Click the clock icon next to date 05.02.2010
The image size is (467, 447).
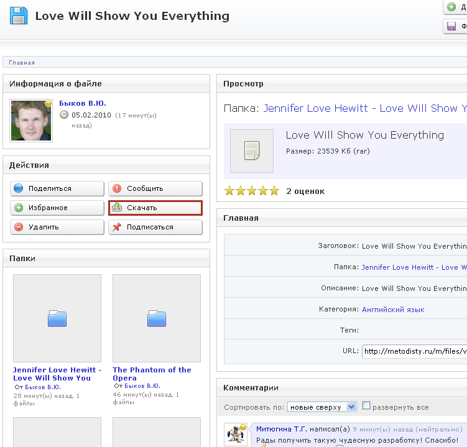(63, 114)
